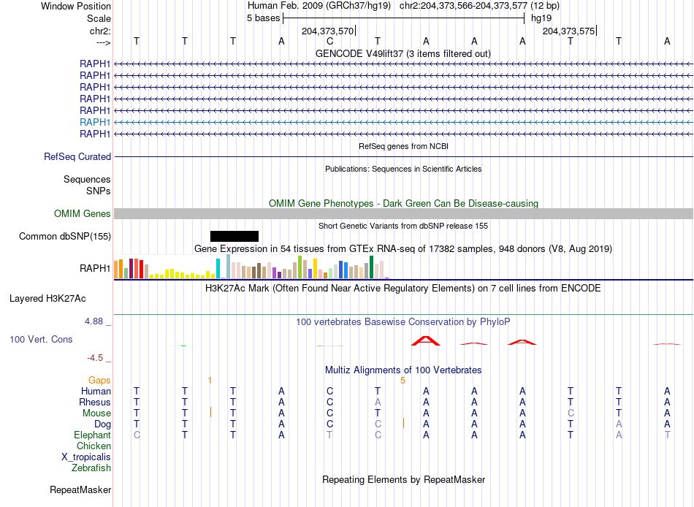The height and width of the screenshot is (507, 694).
Task: Click the gray OMIM Genes item bar
Action: [x=403, y=214]
